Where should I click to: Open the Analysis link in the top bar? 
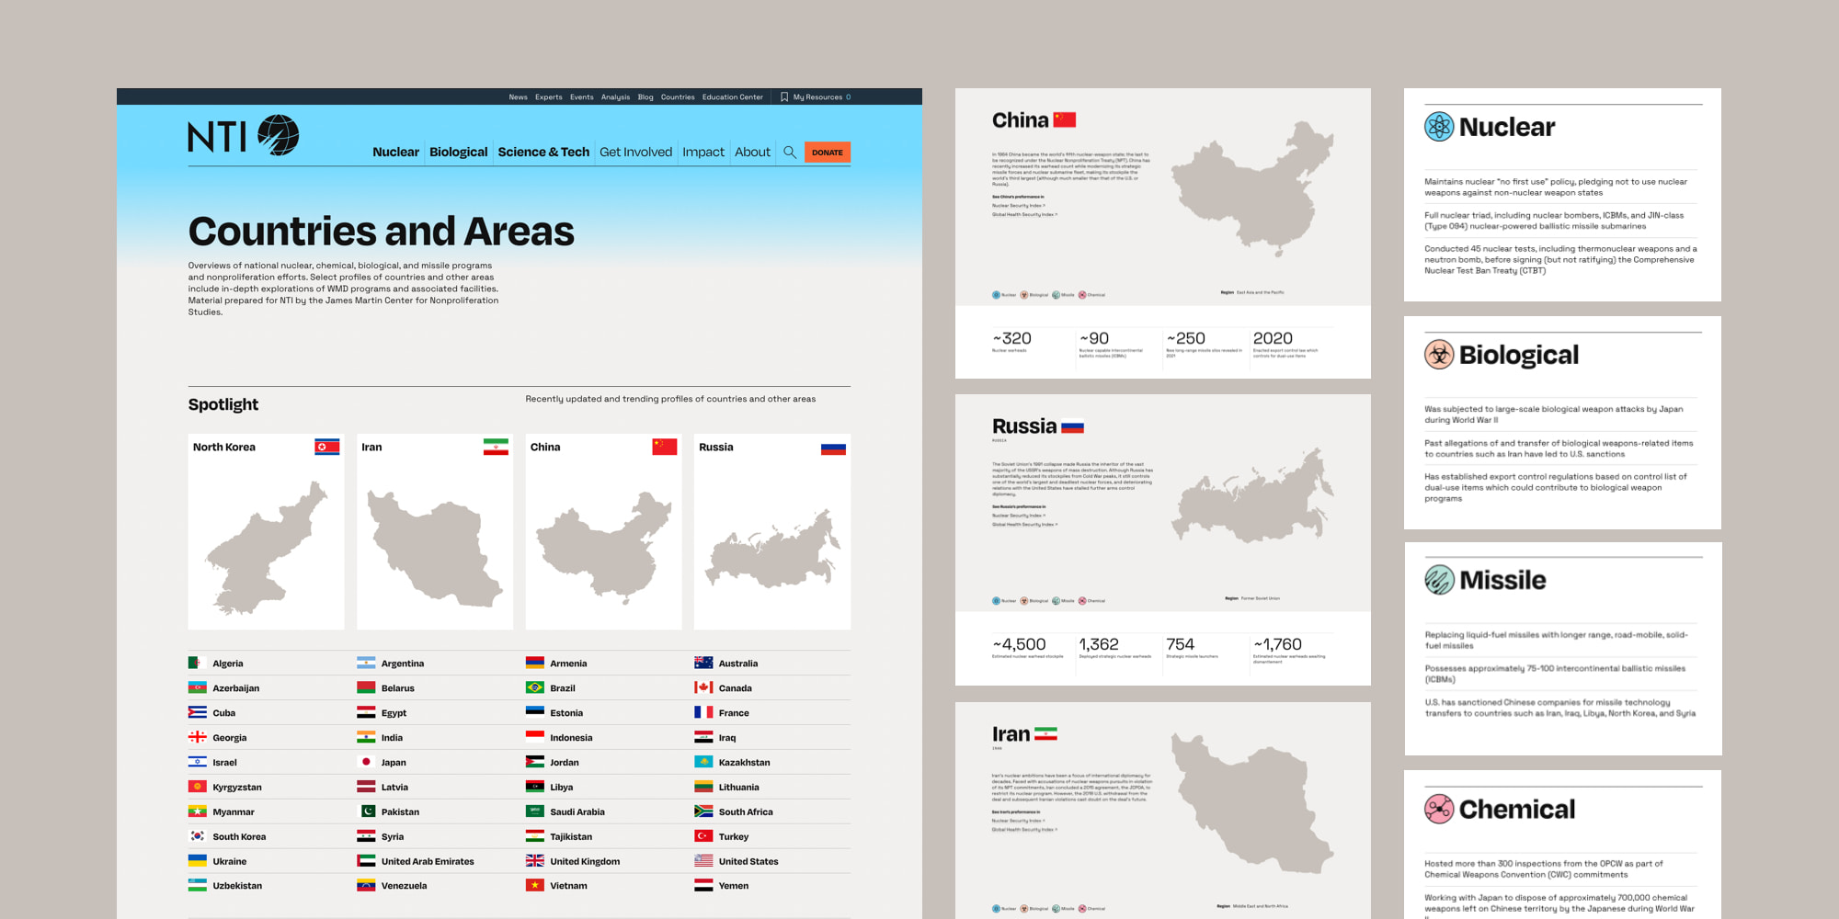point(615,97)
